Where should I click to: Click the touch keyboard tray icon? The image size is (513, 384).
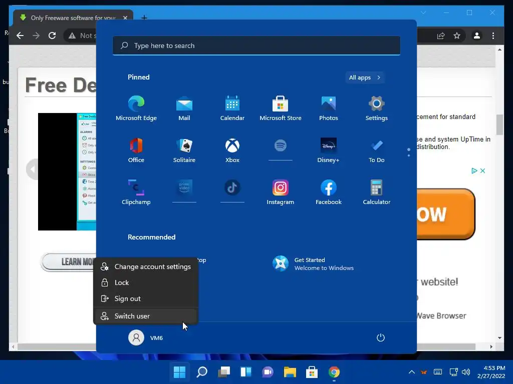pos(438,372)
